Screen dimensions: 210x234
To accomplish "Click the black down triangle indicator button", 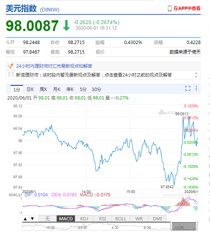I will coord(32,219).
